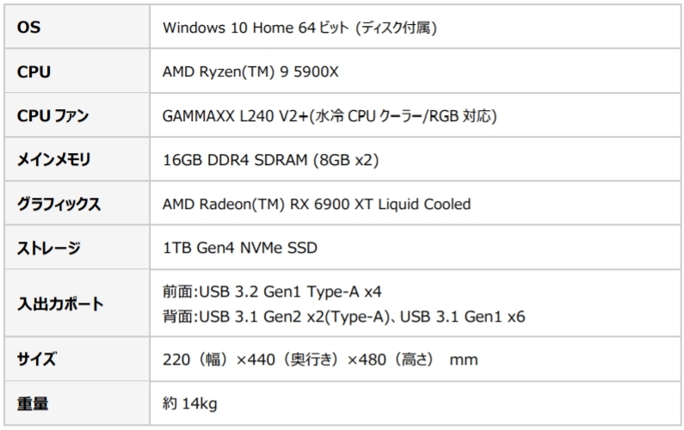The width and height of the screenshot is (684, 430).
Task: Click the グラフィックス label cell
Action: (59, 205)
